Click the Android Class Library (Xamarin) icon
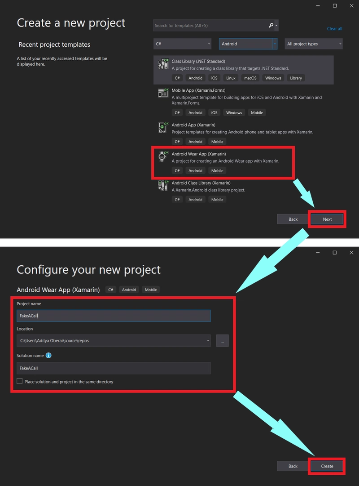Viewport: 359px width, 486px height. point(163,185)
